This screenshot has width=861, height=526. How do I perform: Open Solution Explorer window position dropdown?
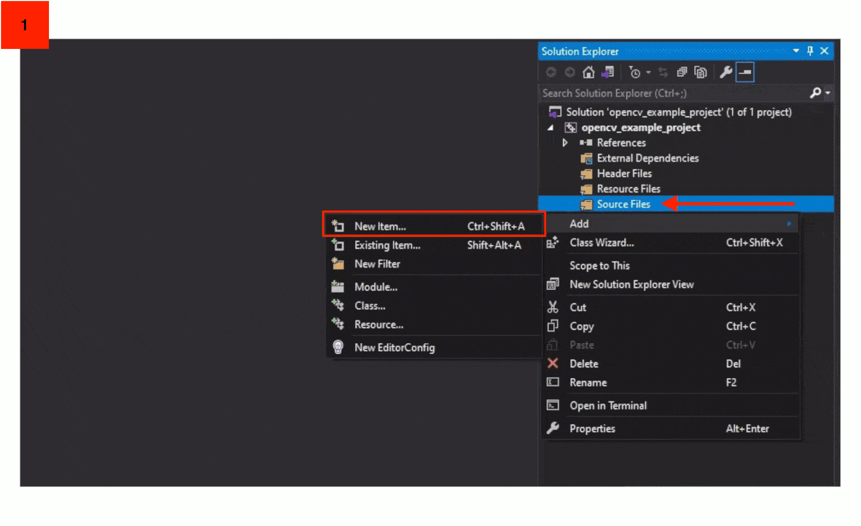796,51
